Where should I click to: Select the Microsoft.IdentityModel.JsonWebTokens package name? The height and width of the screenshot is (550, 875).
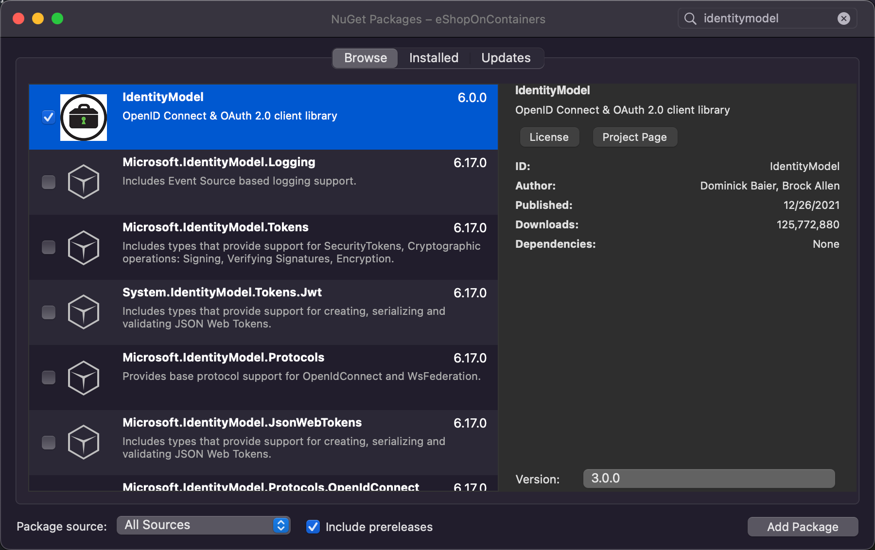click(x=242, y=423)
